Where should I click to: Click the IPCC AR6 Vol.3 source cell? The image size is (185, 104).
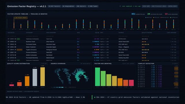coord(123,50)
